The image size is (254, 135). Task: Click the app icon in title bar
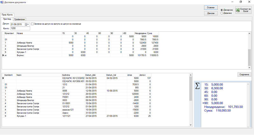pos(2,2)
